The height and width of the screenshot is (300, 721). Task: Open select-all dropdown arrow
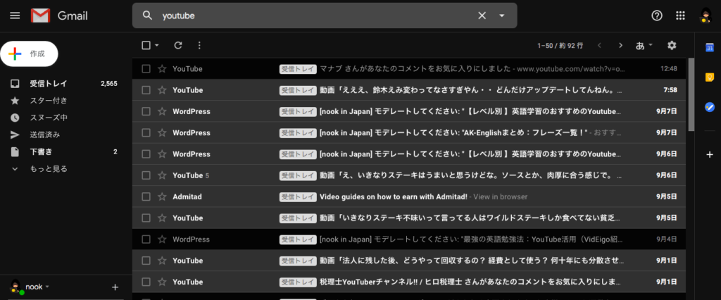(157, 45)
